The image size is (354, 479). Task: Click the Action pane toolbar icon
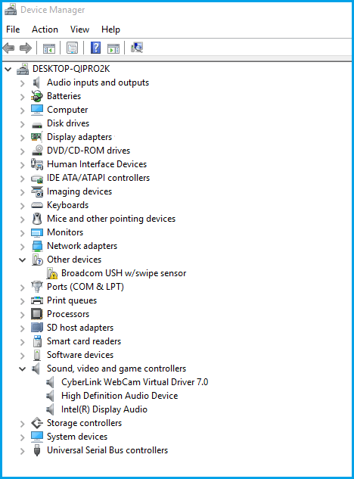pyautogui.click(x=113, y=48)
